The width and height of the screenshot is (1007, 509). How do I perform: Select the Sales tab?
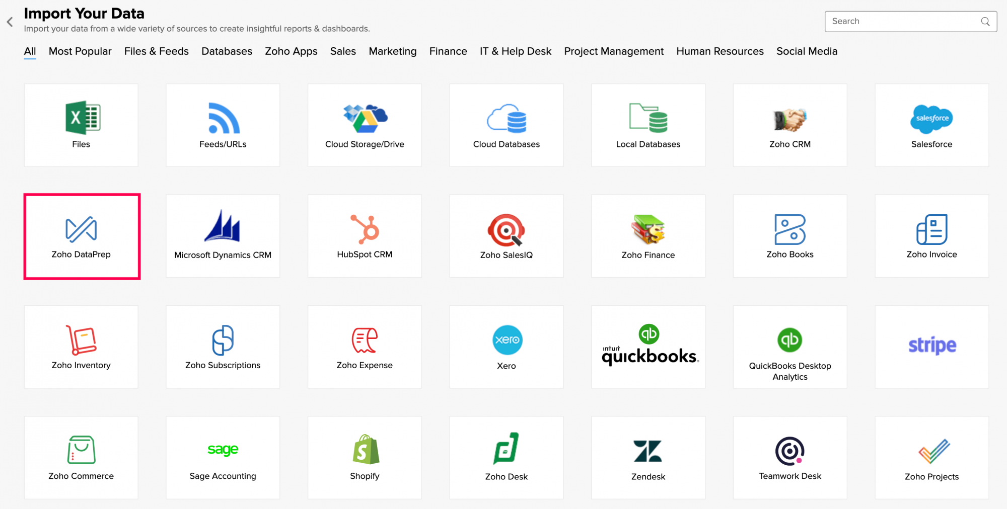[343, 51]
